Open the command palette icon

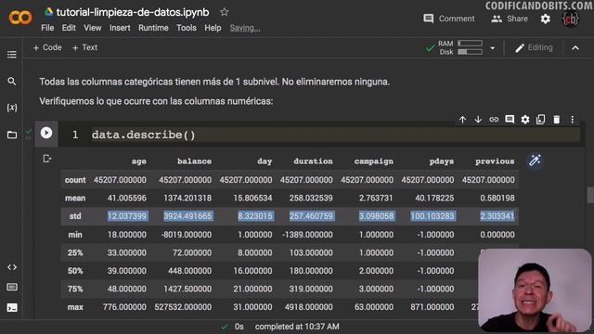coord(12,287)
